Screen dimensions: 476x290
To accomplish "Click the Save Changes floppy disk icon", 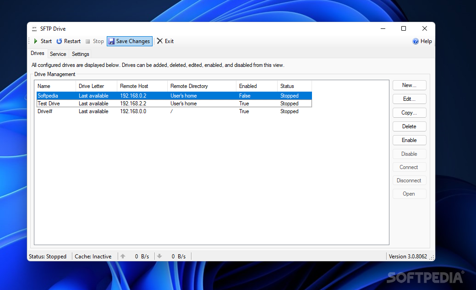I will click(x=111, y=41).
